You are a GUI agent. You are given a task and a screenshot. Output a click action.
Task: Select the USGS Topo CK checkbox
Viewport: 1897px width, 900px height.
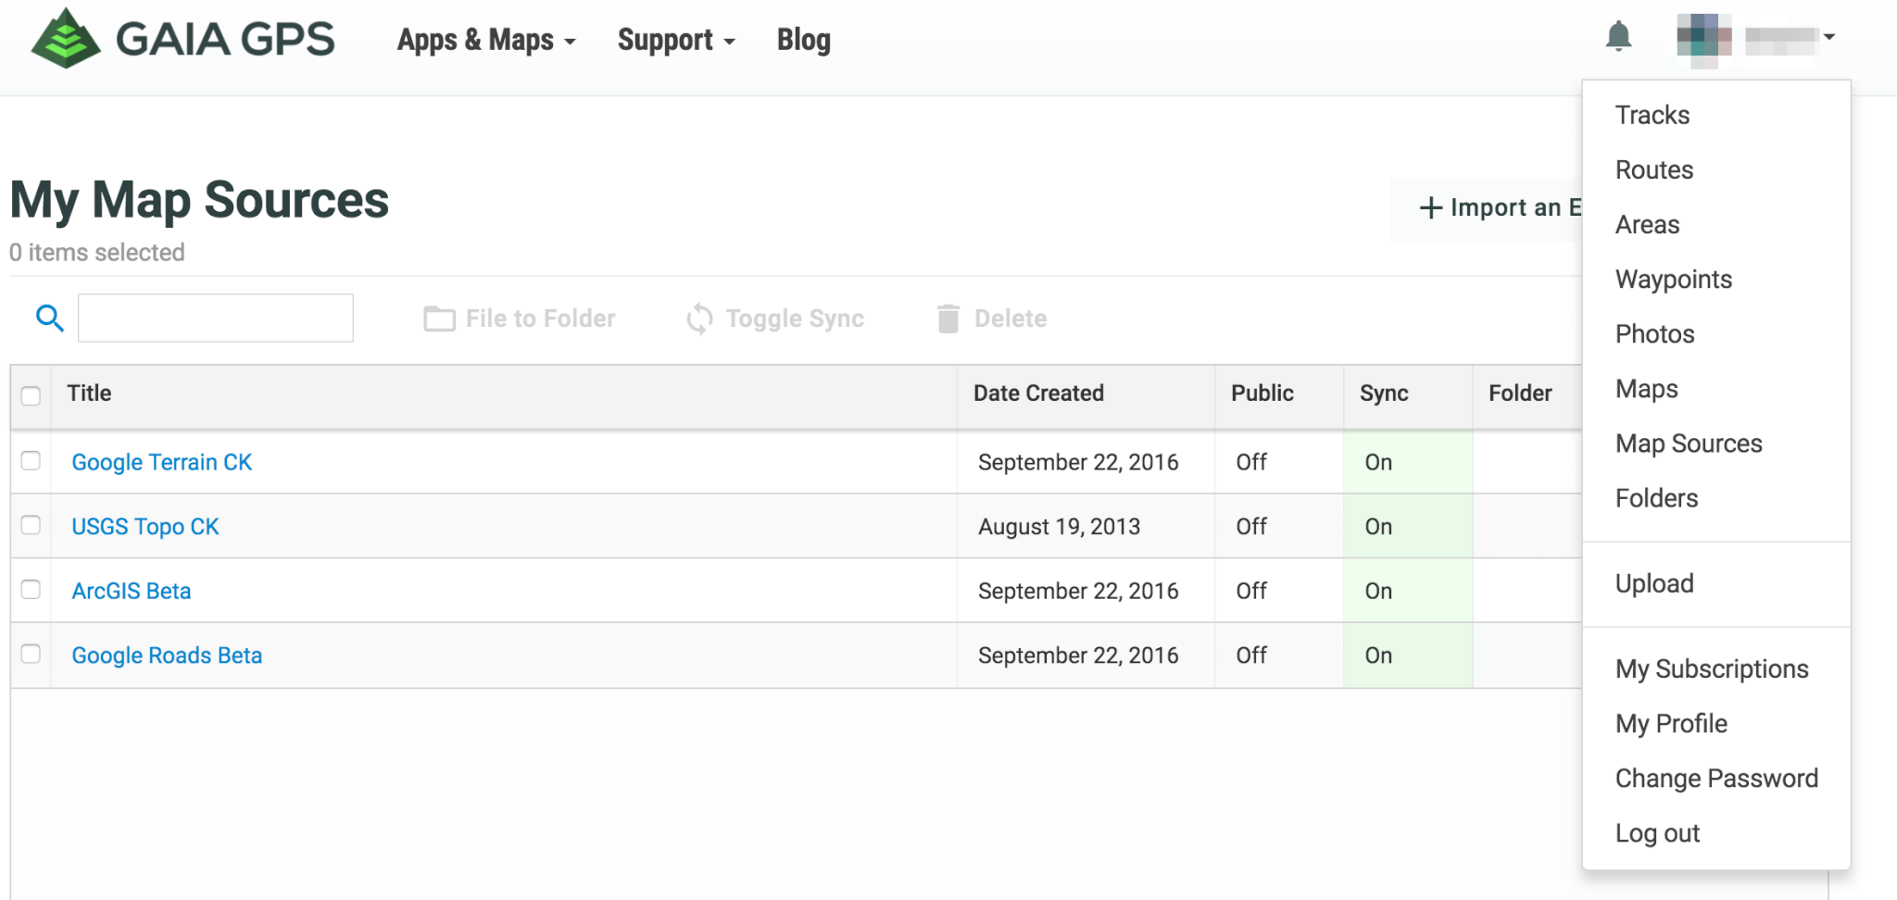pos(31,525)
